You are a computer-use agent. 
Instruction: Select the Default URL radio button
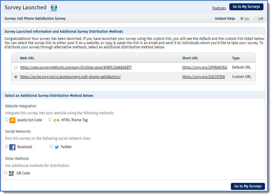(16, 68)
